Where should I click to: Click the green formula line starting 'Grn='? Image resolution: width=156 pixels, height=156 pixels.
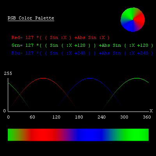click(x=82, y=45)
